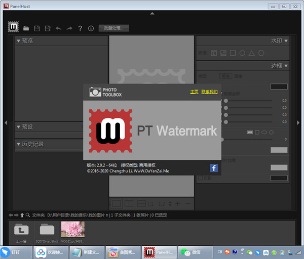Adjust the fourth border width slider
Image resolution: width=304 pixels, height=259 pixels.
click(226, 122)
